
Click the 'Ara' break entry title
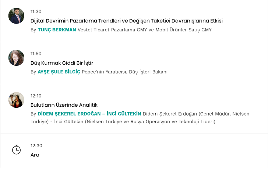(35, 155)
